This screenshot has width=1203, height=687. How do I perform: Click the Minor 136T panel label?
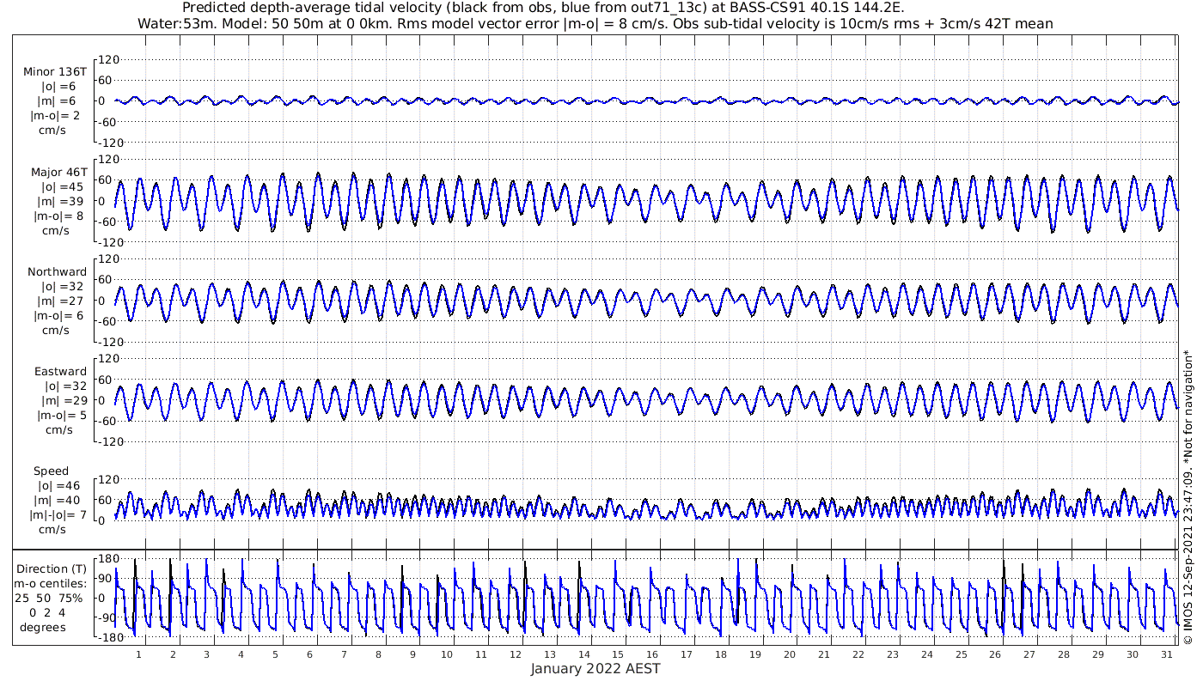click(x=55, y=71)
